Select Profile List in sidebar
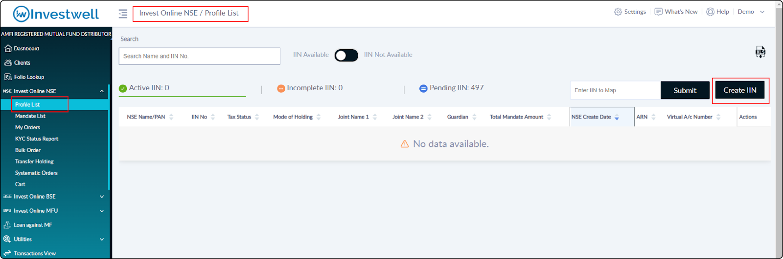Image resolution: width=783 pixels, height=259 pixels. point(27,104)
